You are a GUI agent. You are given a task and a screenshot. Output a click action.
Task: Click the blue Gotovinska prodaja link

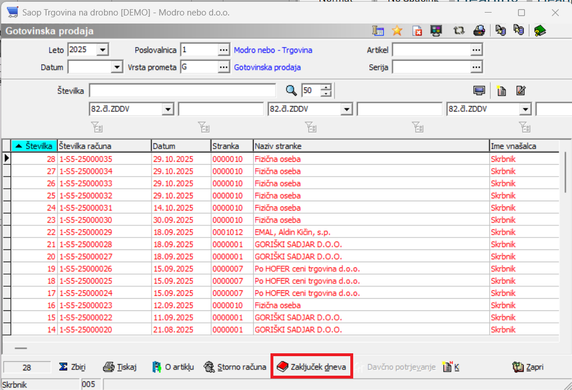(x=268, y=67)
